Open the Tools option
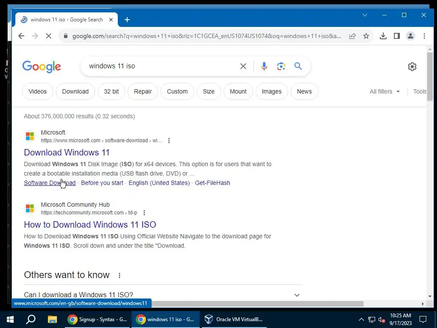Image resolution: width=437 pixels, height=328 pixels. 420,91
